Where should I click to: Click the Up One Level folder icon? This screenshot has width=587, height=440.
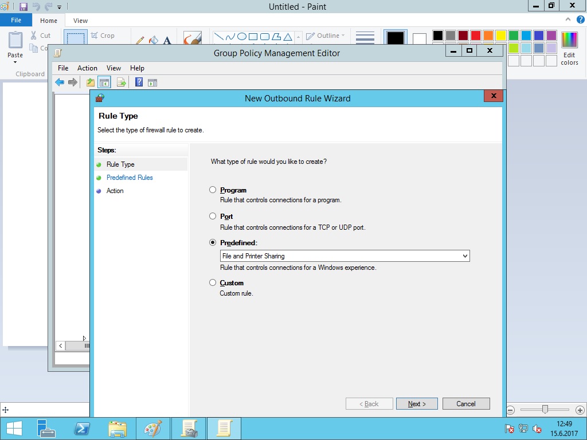[91, 82]
